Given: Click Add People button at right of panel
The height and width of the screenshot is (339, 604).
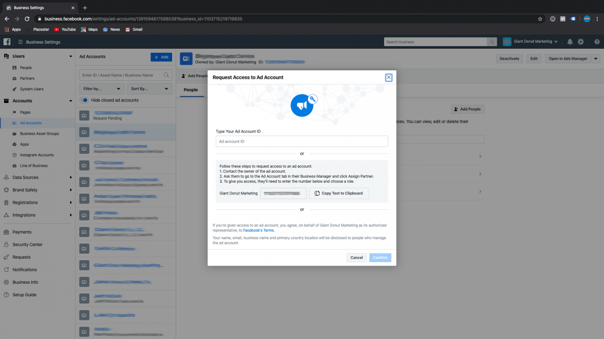Looking at the screenshot, I should [x=468, y=109].
